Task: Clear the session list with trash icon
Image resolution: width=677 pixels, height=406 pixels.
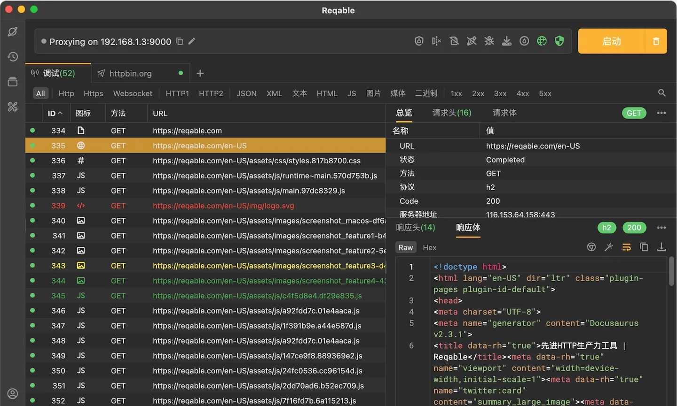Action: [656, 41]
